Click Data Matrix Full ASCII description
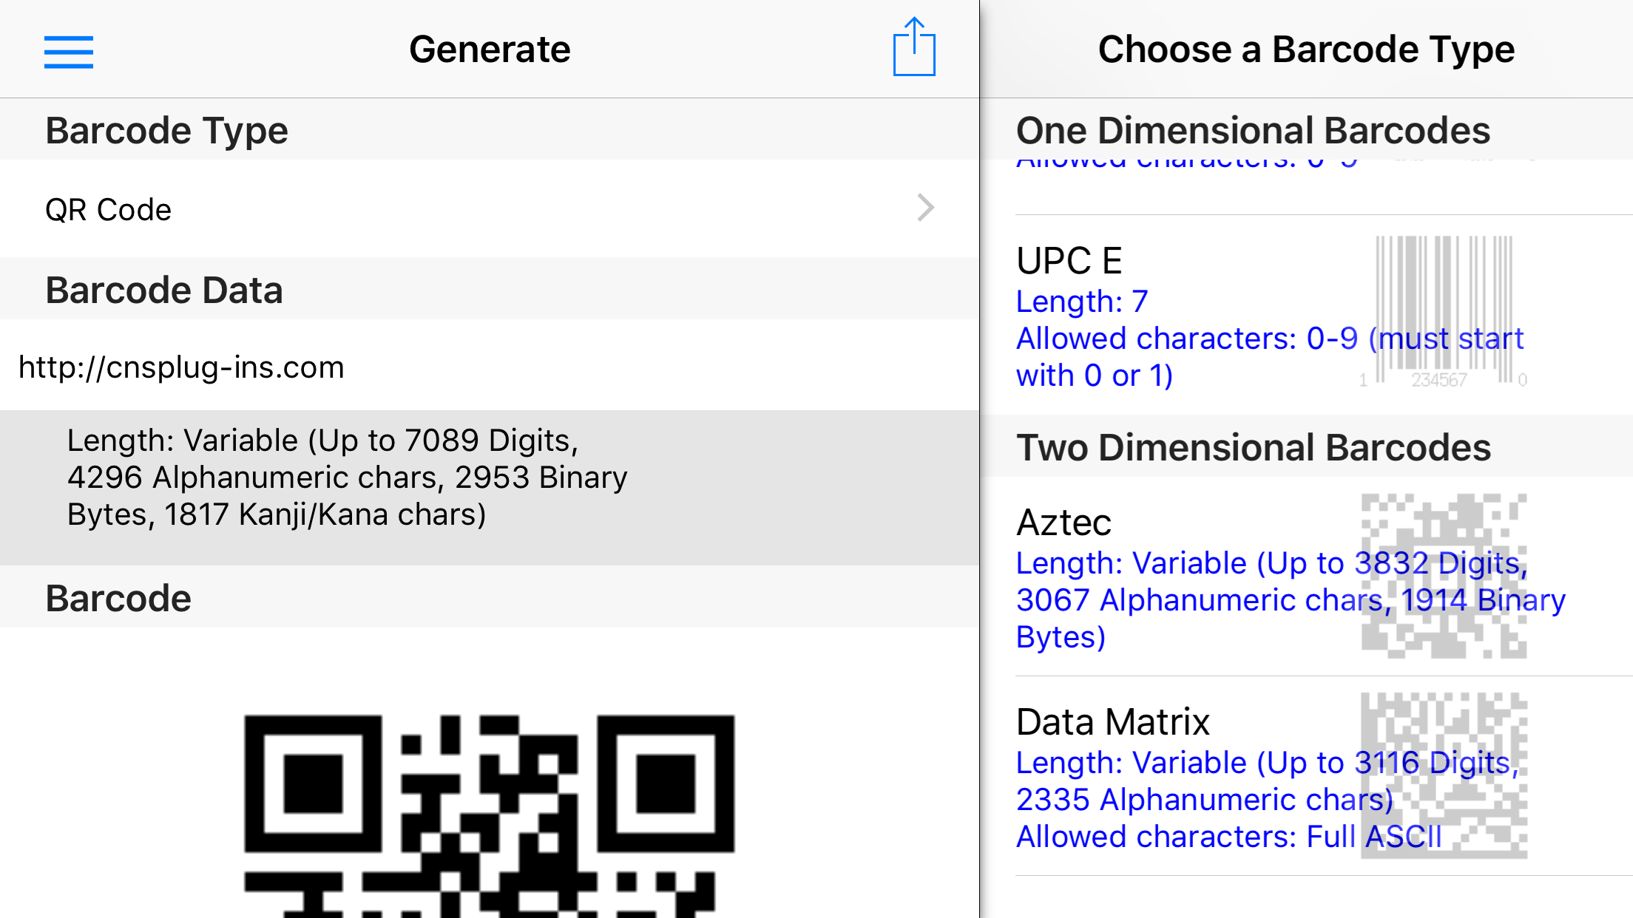Viewport: 1633px width, 918px height. [1229, 837]
